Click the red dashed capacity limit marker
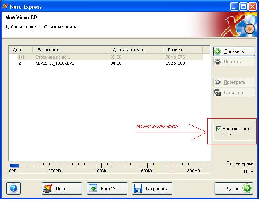This screenshot has width=259, height=208. pos(172,168)
